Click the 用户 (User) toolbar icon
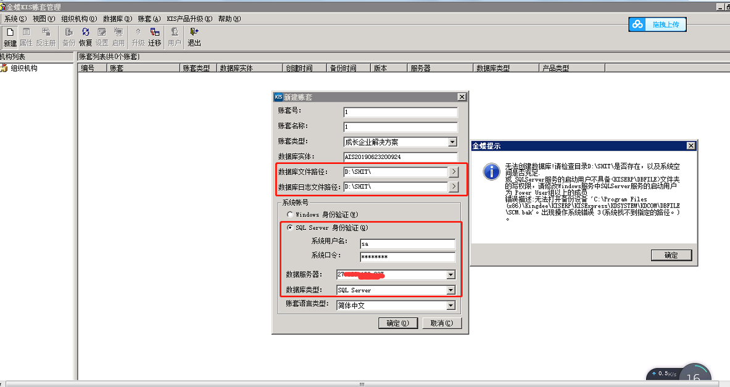 174,37
